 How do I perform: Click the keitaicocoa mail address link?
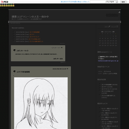108,61
